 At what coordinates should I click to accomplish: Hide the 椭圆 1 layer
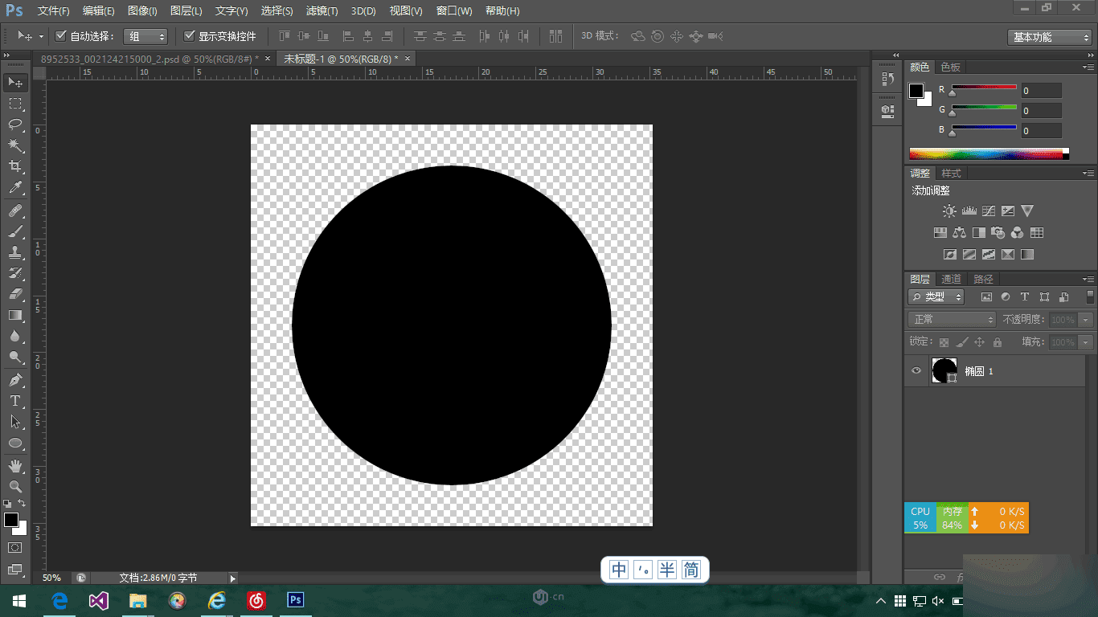[916, 371]
